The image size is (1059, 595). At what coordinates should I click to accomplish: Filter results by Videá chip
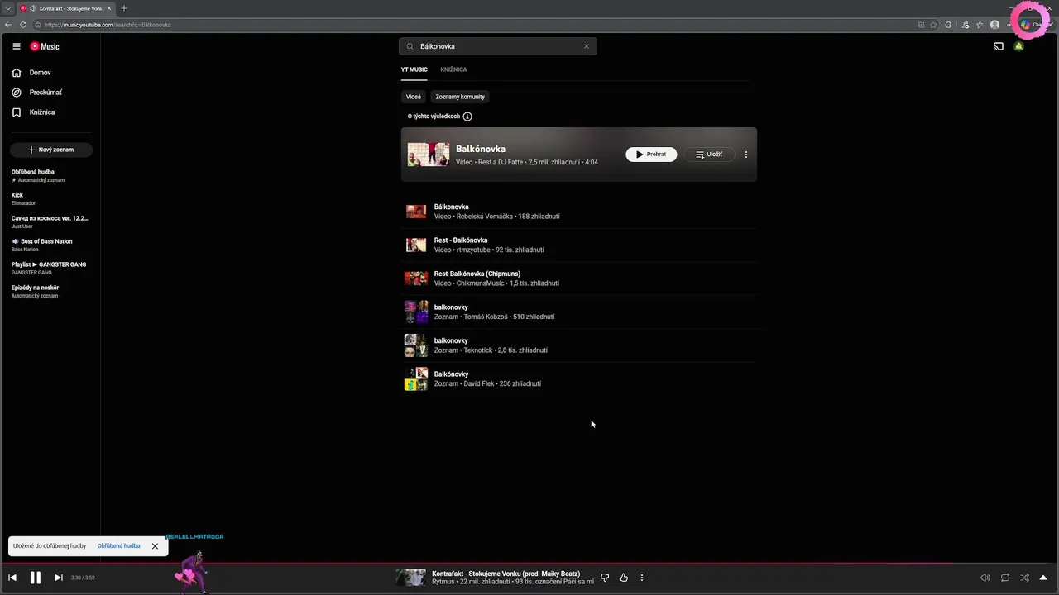coord(414,97)
